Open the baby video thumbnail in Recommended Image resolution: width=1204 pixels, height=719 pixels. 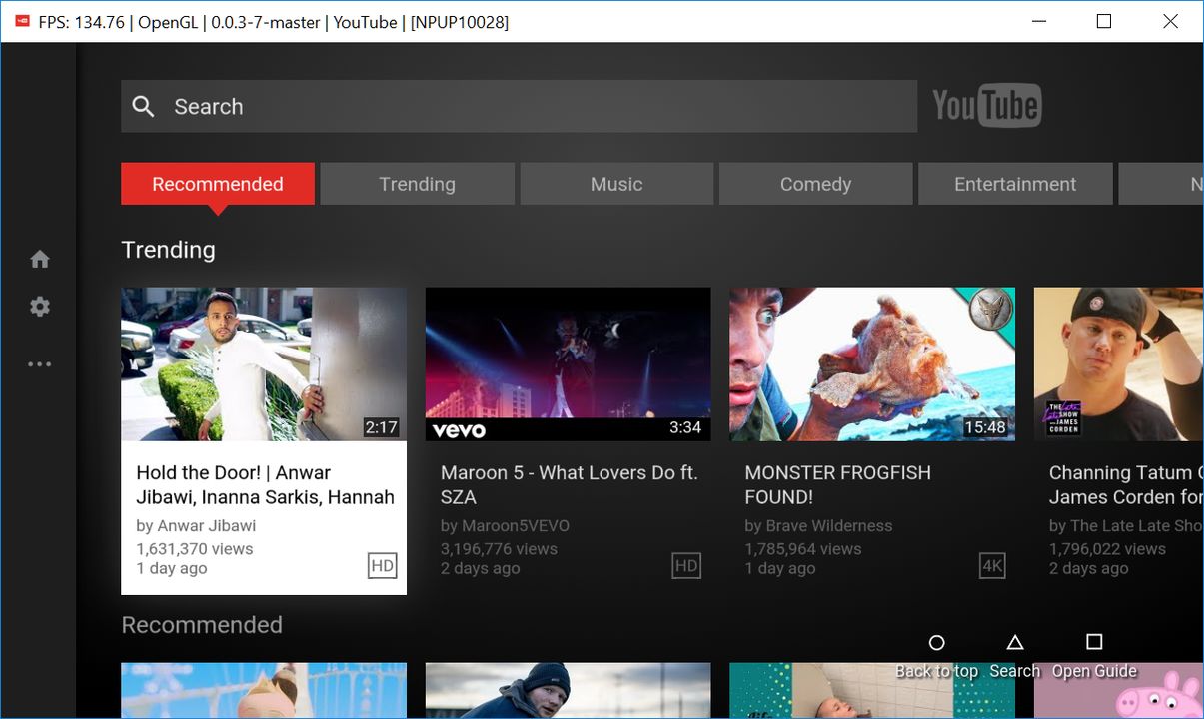tap(872, 691)
